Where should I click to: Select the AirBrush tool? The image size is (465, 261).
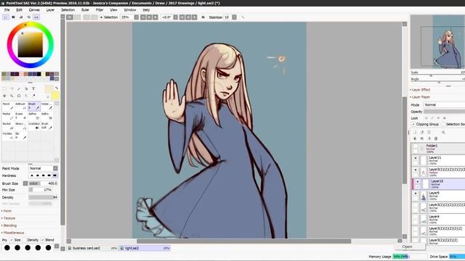tap(21, 107)
